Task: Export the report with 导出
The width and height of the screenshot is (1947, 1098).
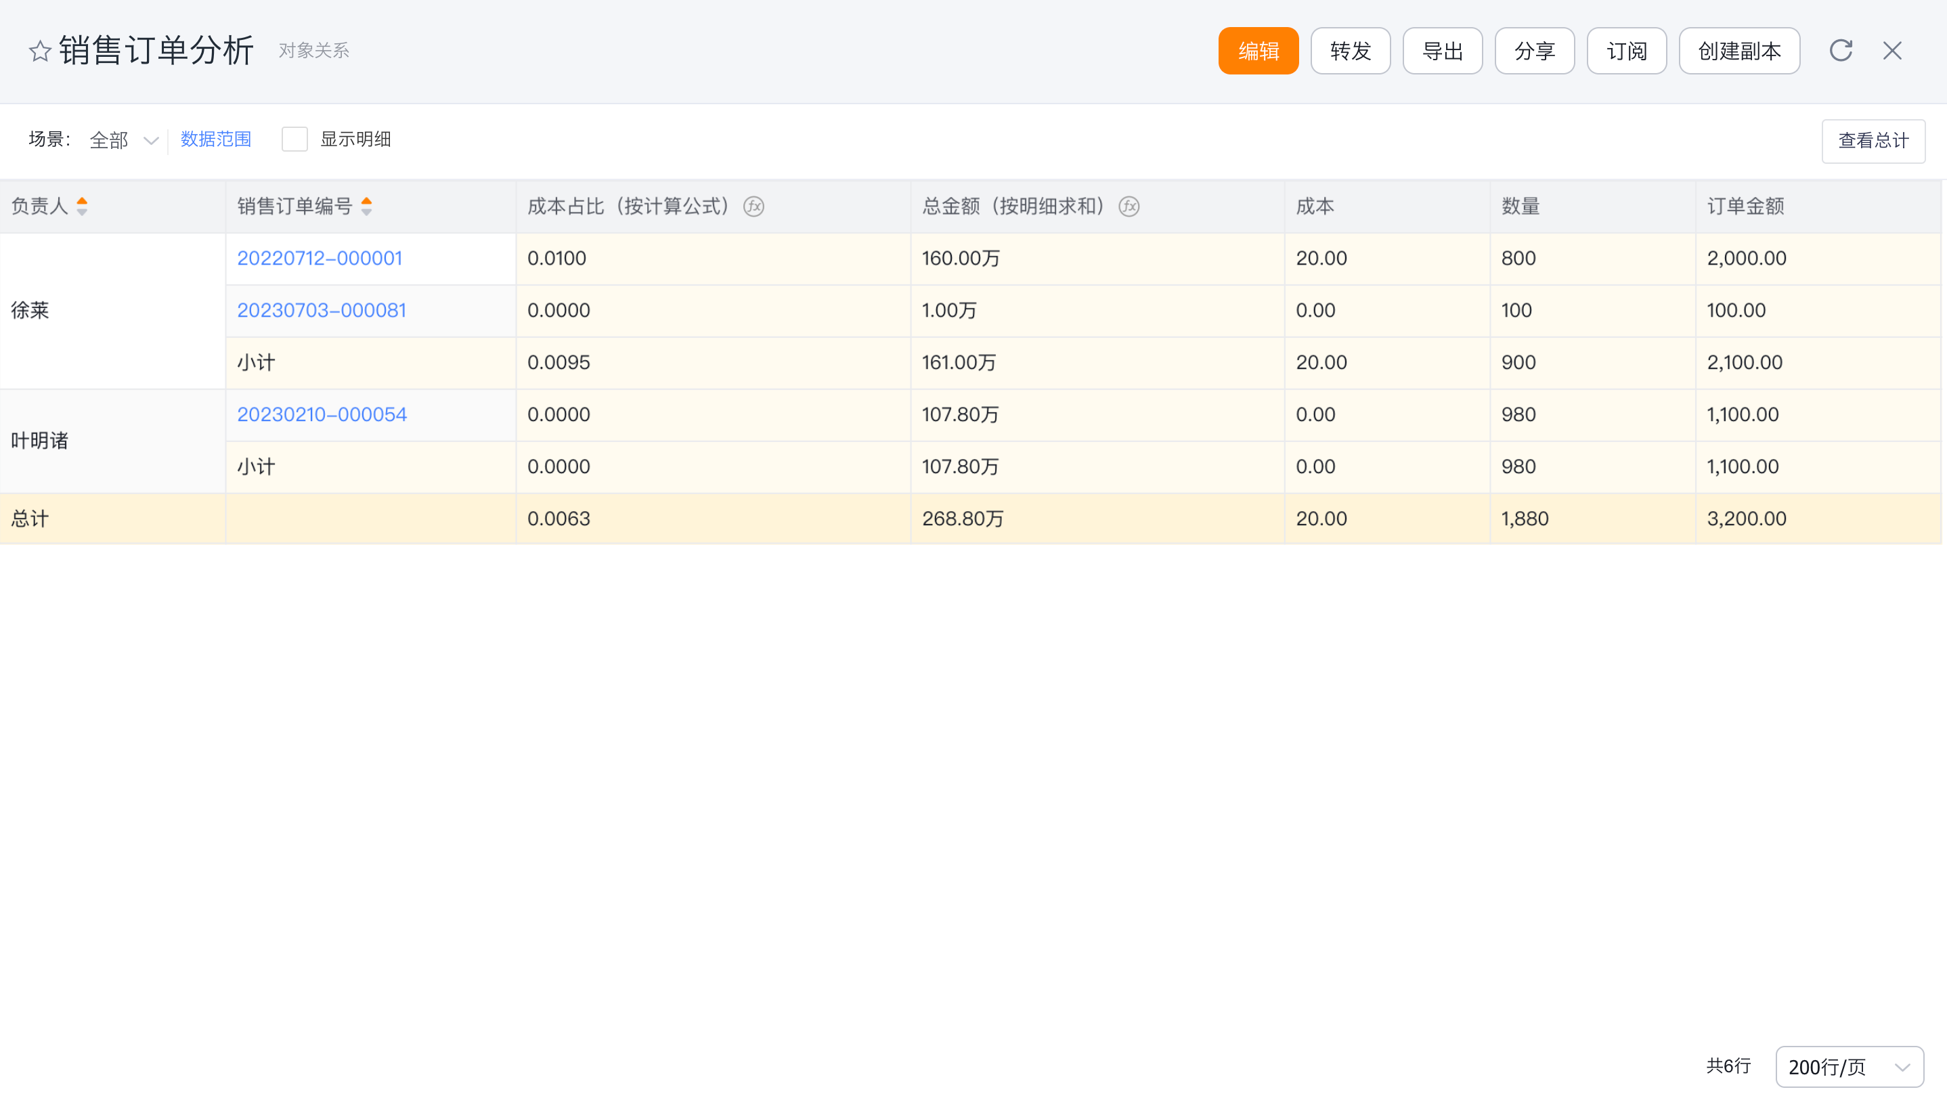Action: [x=1442, y=51]
